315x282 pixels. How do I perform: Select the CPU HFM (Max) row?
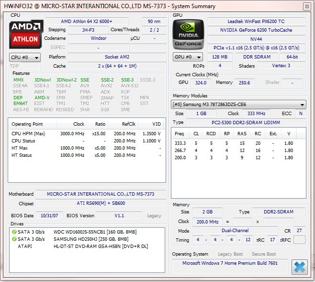86,134
